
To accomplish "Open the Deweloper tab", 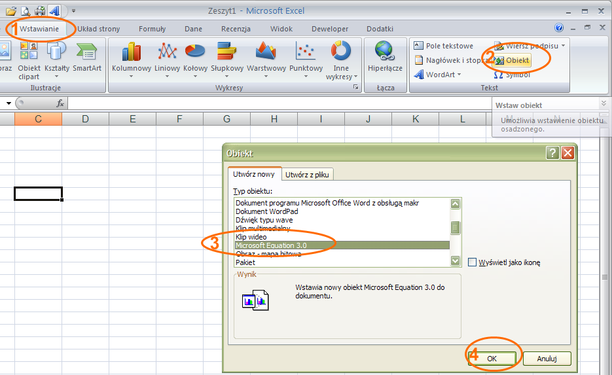I will [x=330, y=29].
